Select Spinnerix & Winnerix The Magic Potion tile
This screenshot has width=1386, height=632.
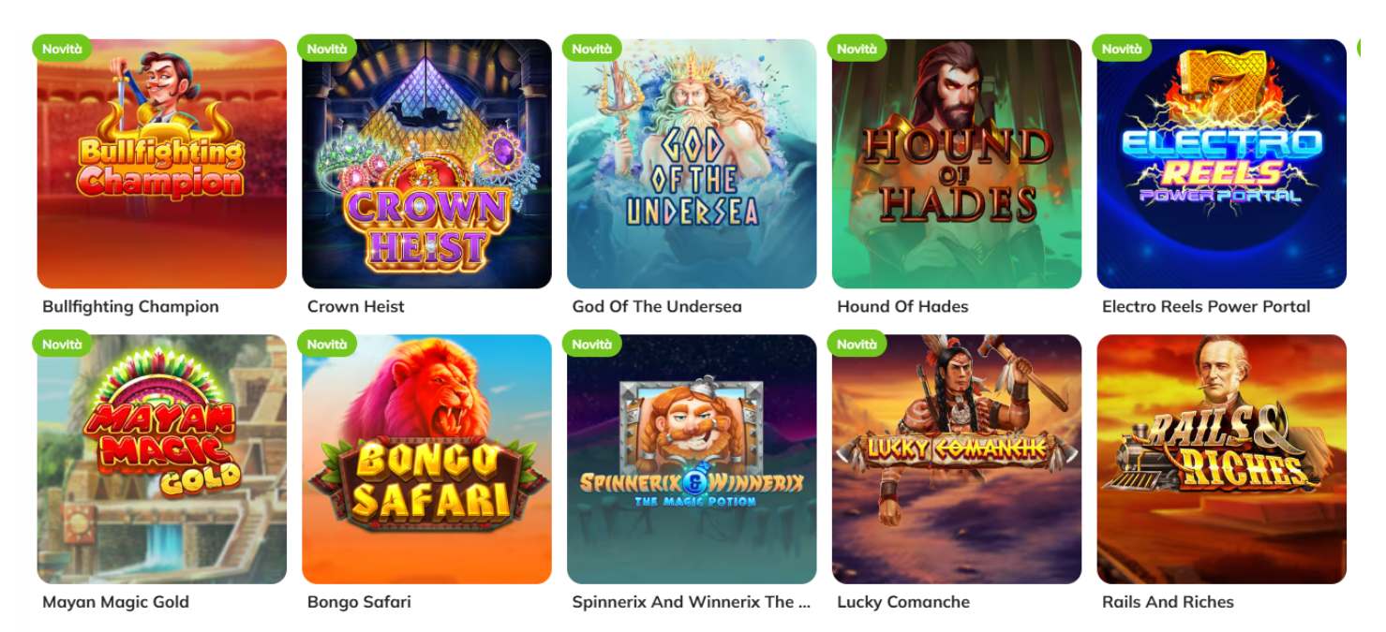click(x=692, y=460)
